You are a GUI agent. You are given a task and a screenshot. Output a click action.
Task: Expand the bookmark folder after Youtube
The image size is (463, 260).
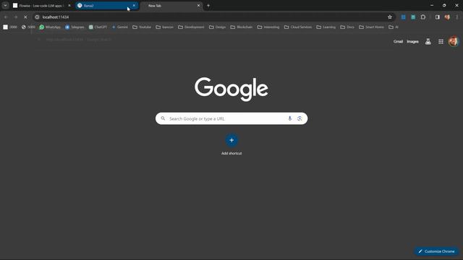(164, 27)
